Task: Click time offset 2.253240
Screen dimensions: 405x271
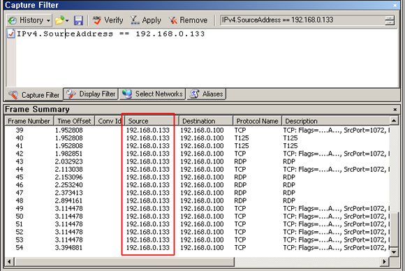Action: [x=68, y=185]
